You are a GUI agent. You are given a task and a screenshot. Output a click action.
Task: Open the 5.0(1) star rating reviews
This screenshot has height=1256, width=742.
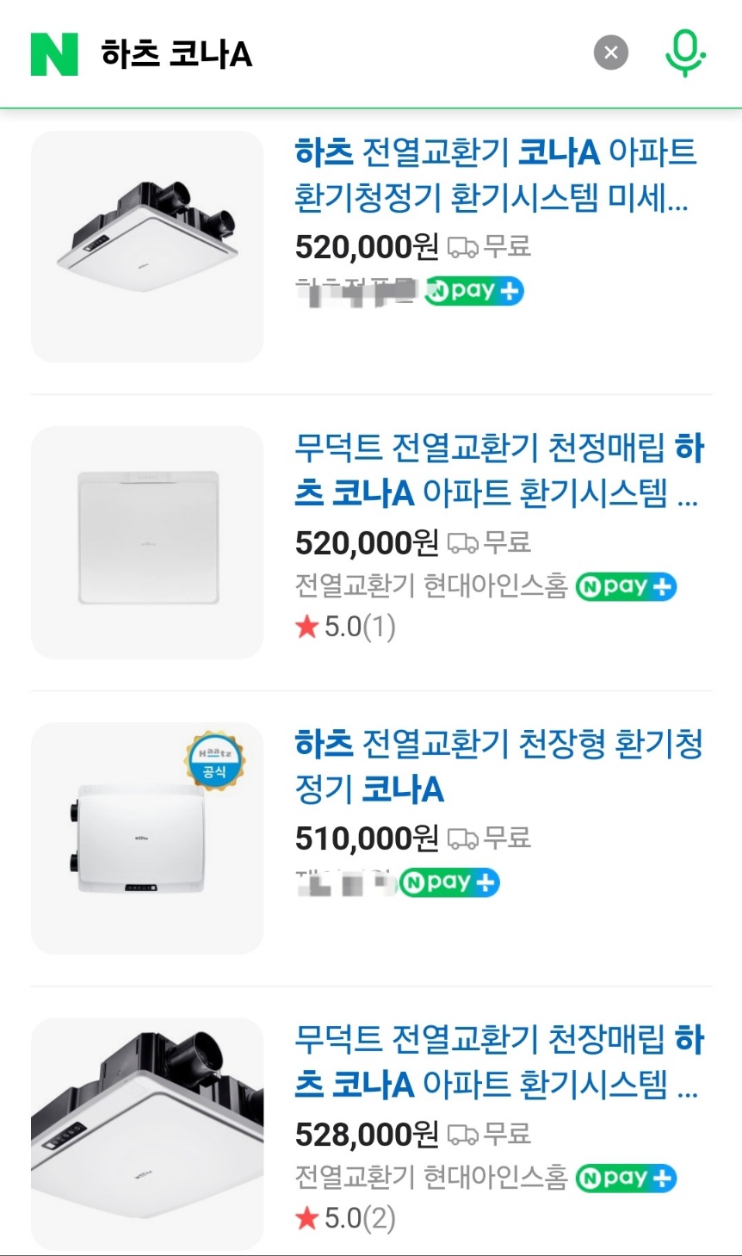pos(345,627)
